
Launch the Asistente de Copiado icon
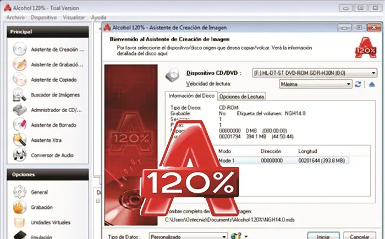coord(20,80)
